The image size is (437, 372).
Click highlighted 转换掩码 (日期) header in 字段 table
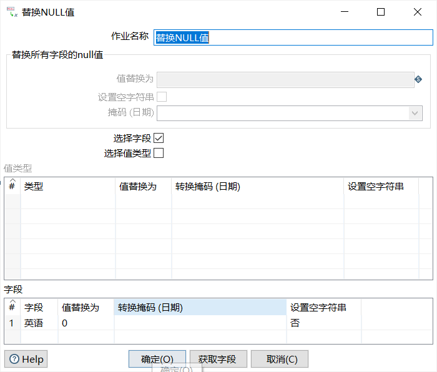point(200,307)
